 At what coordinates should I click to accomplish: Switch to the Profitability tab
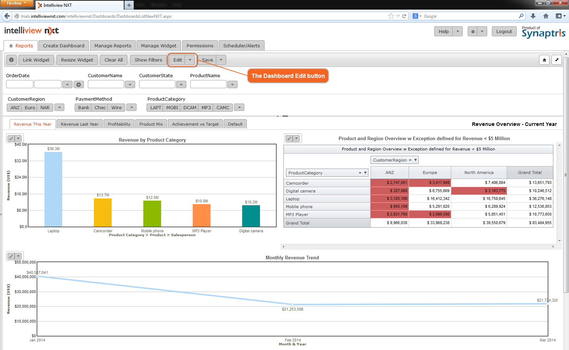coord(119,124)
